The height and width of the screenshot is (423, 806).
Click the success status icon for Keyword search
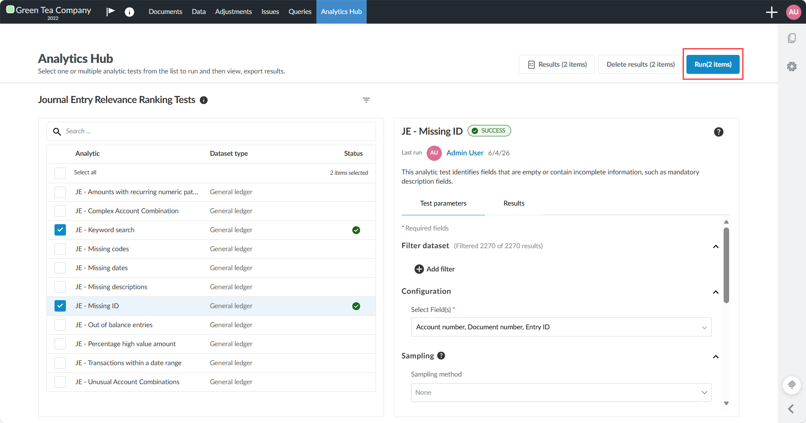356,230
